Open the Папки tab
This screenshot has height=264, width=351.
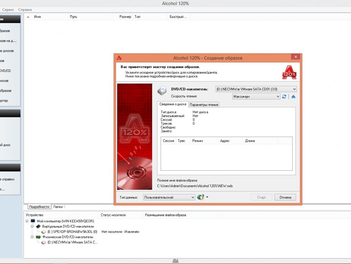58,207
